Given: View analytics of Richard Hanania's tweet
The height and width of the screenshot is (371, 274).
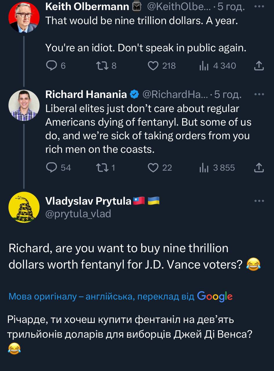Looking at the screenshot, I should [x=204, y=168].
